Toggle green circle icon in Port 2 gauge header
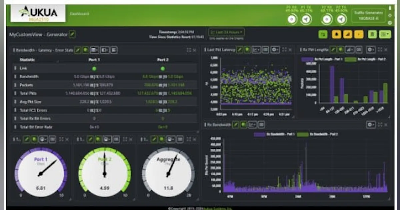This screenshot has height=210, width=400. (x=98, y=139)
